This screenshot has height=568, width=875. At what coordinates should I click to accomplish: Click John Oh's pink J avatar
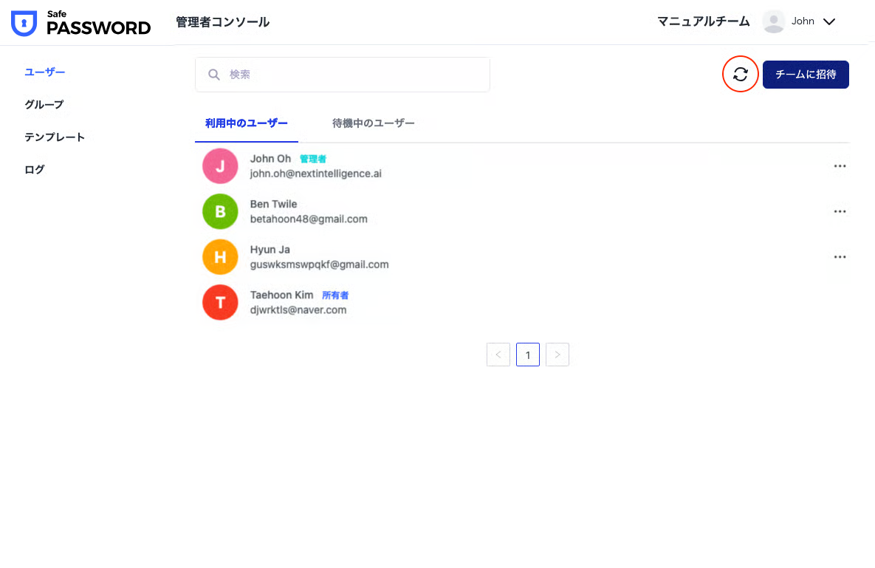[220, 166]
